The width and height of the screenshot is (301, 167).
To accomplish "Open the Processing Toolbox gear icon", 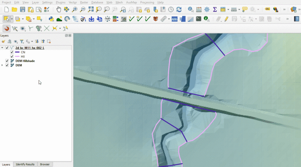I will [x=207, y=9].
